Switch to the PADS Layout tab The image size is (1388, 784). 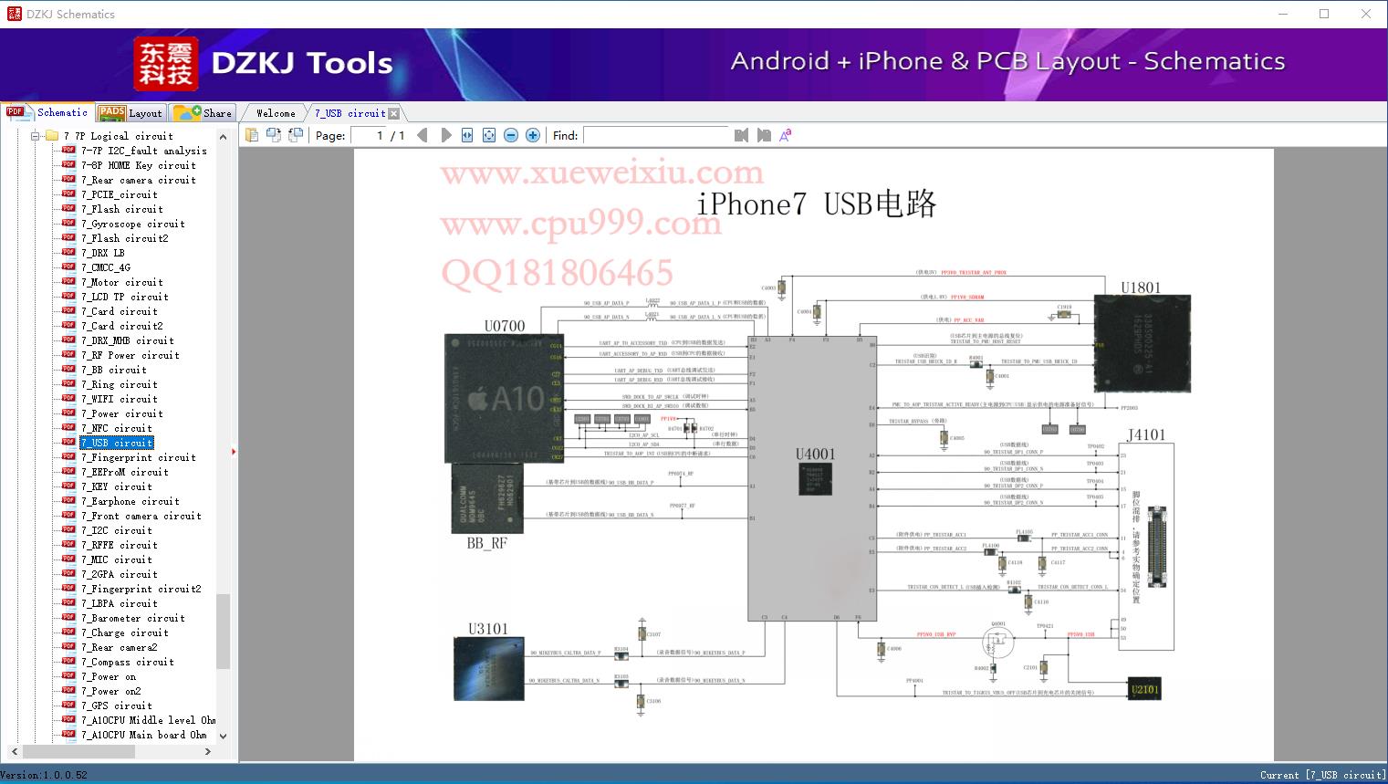click(x=130, y=113)
